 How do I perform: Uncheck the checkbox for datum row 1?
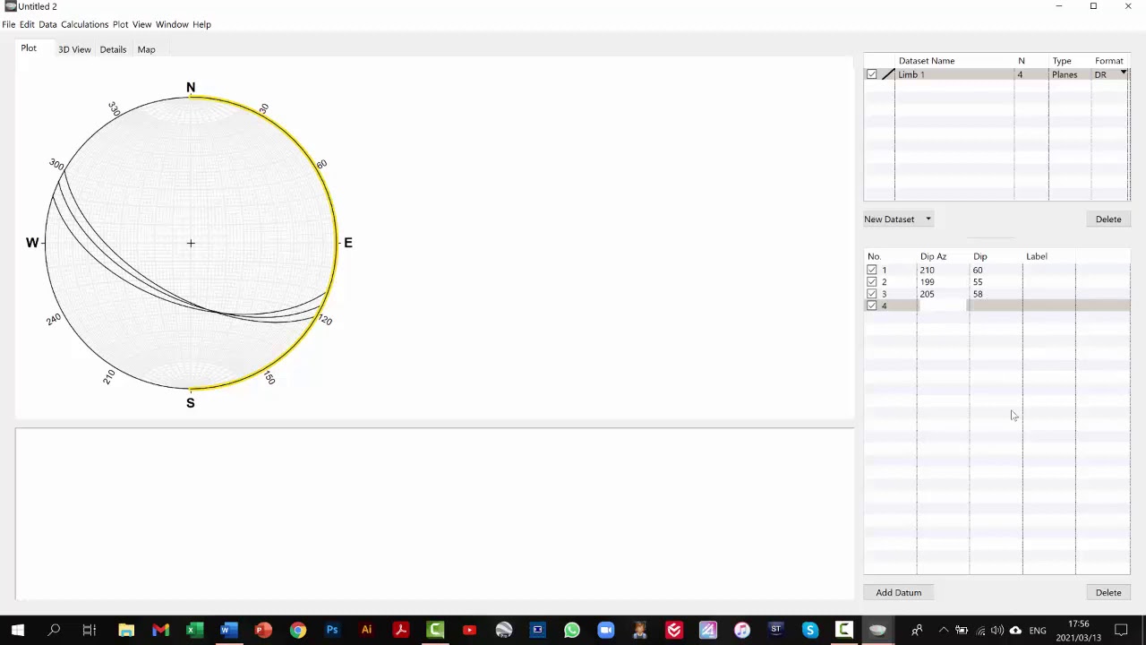[x=871, y=270]
